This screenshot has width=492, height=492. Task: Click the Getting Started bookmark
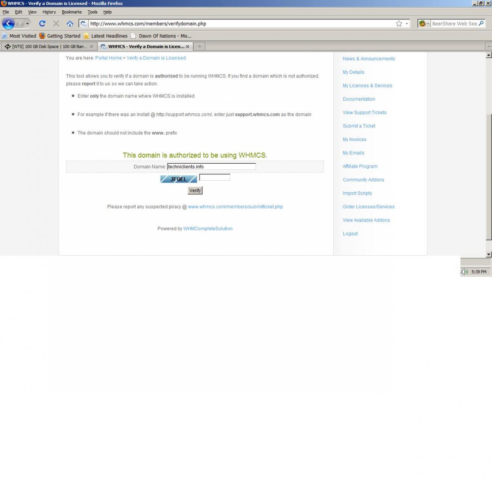tap(60, 36)
